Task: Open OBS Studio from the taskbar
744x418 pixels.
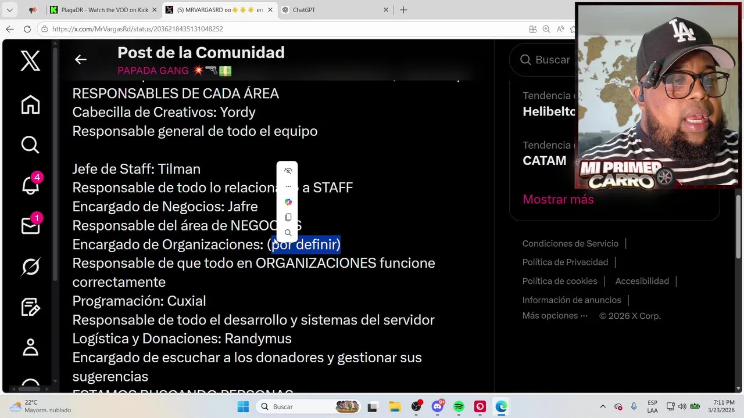Action: click(416, 406)
